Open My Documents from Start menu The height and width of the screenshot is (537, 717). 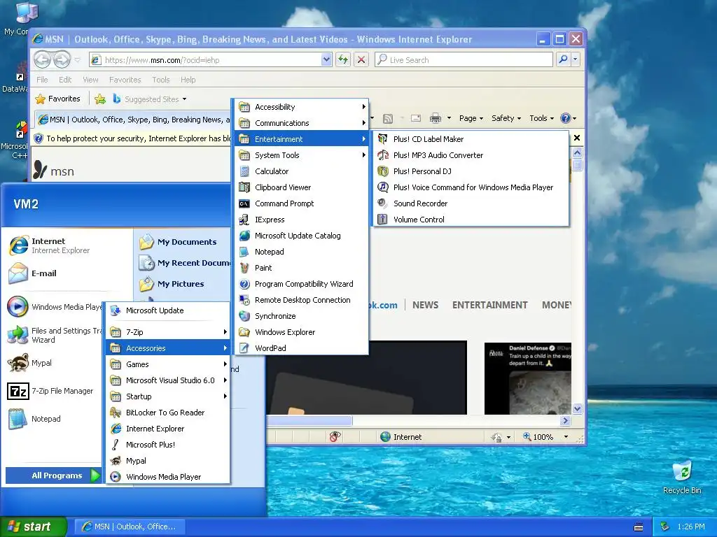click(x=179, y=242)
